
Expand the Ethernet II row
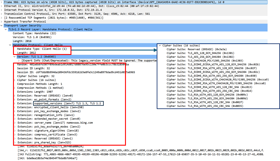point(1,6)
